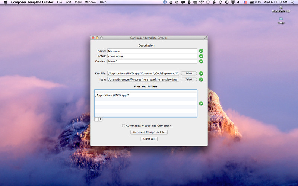
Task: Enable Automatically copy into Composer checkbox
Action: tap(124, 126)
